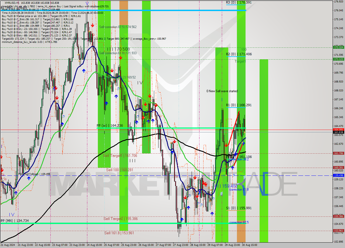The width and height of the screenshot is (345, 248).
Task: Select the FSB-HighToBreak | 159.498 label
Action: [x=34, y=174]
